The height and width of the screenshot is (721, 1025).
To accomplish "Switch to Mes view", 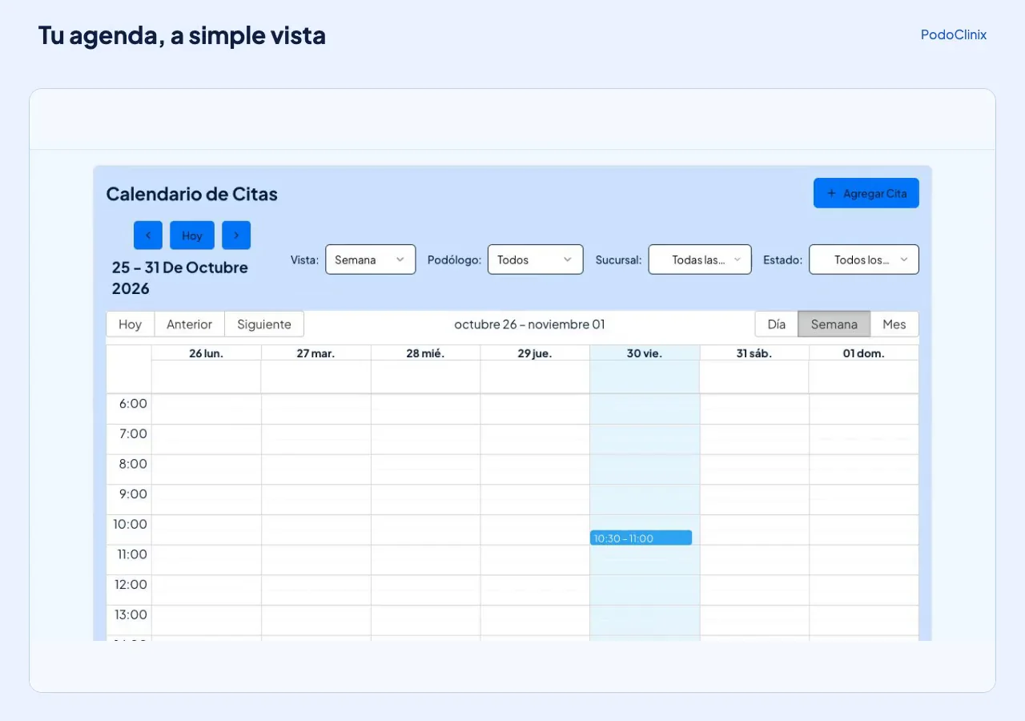I will coord(894,324).
